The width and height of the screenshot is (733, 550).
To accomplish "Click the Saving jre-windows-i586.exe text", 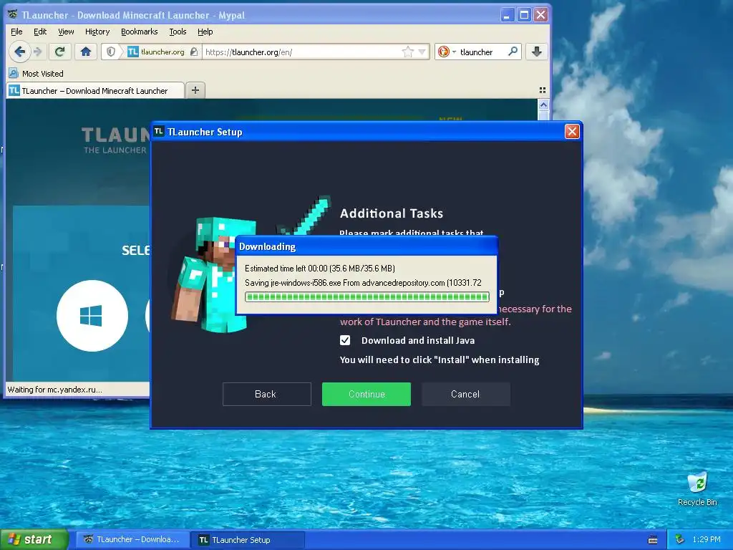I will click(363, 282).
